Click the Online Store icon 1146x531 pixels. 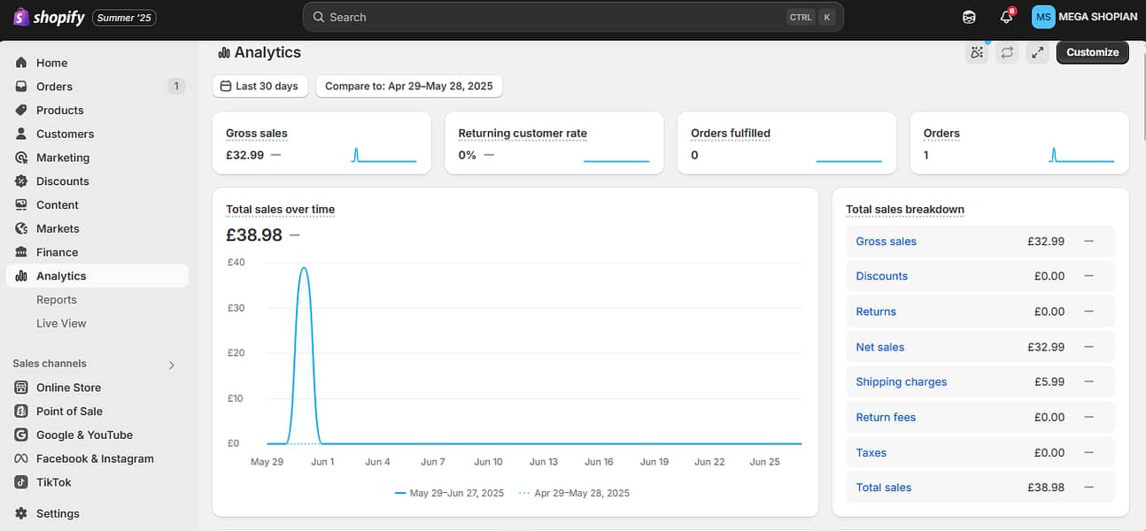tap(21, 388)
